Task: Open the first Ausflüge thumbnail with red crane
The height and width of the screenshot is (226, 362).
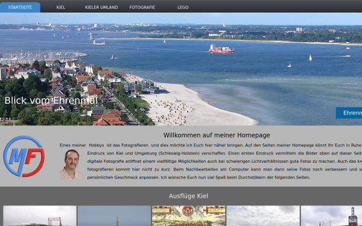Action: point(40,216)
